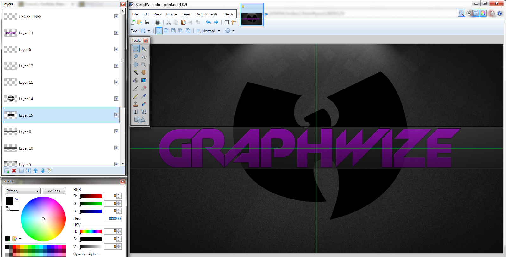Image resolution: width=506 pixels, height=257 pixels.
Task: Pick the Zoom magnifier tool in Tools panel
Action: tap(144, 64)
